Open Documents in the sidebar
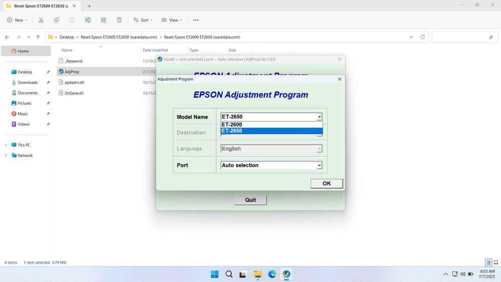The height and width of the screenshot is (282, 501). click(28, 93)
